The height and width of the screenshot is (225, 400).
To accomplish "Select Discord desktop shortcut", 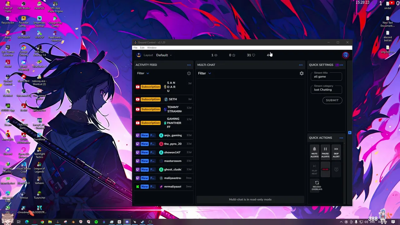I will point(8,152).
